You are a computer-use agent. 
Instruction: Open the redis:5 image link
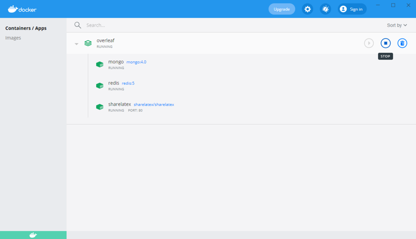point(128,83)
